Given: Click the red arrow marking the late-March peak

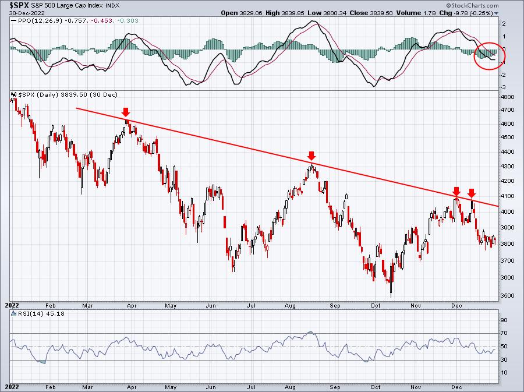Looking at the screenshot, I should coord(125,112).
